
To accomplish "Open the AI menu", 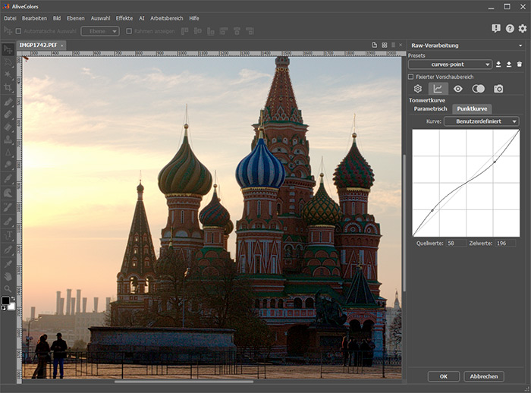I will click(x=142, y=18).
